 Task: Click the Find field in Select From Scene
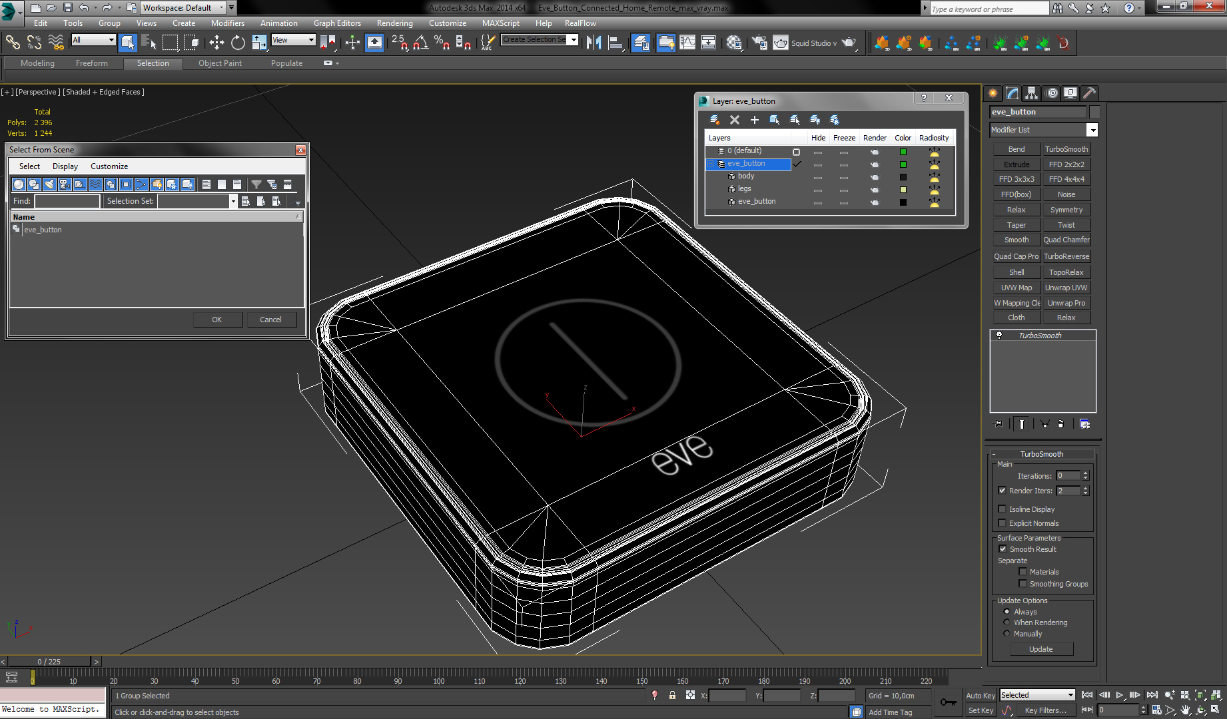[67, 201]
